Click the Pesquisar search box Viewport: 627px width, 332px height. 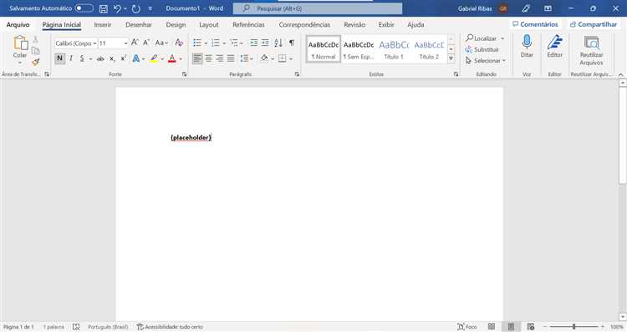(x=318, y=8)
